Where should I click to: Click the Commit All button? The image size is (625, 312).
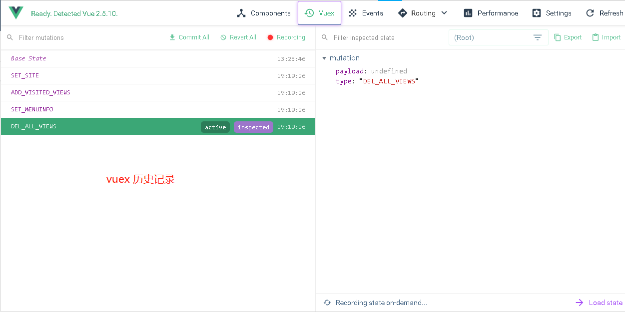point(189,37)
